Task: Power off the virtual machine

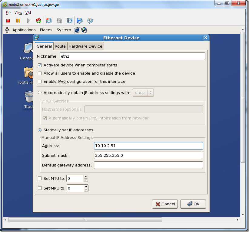Action: [8, 21]
